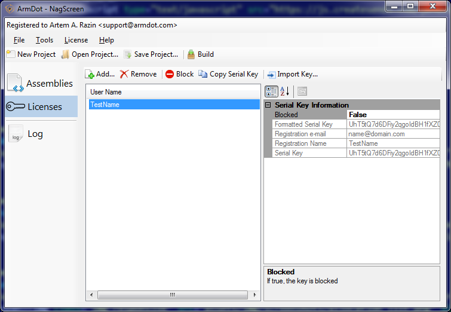Click the Formatted Serial Key value field
451x312 pixels.
[393, 124]
